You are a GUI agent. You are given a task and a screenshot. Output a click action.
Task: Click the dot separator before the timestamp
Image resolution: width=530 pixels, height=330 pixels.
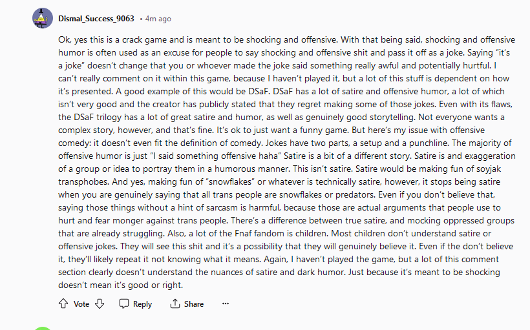141,19
